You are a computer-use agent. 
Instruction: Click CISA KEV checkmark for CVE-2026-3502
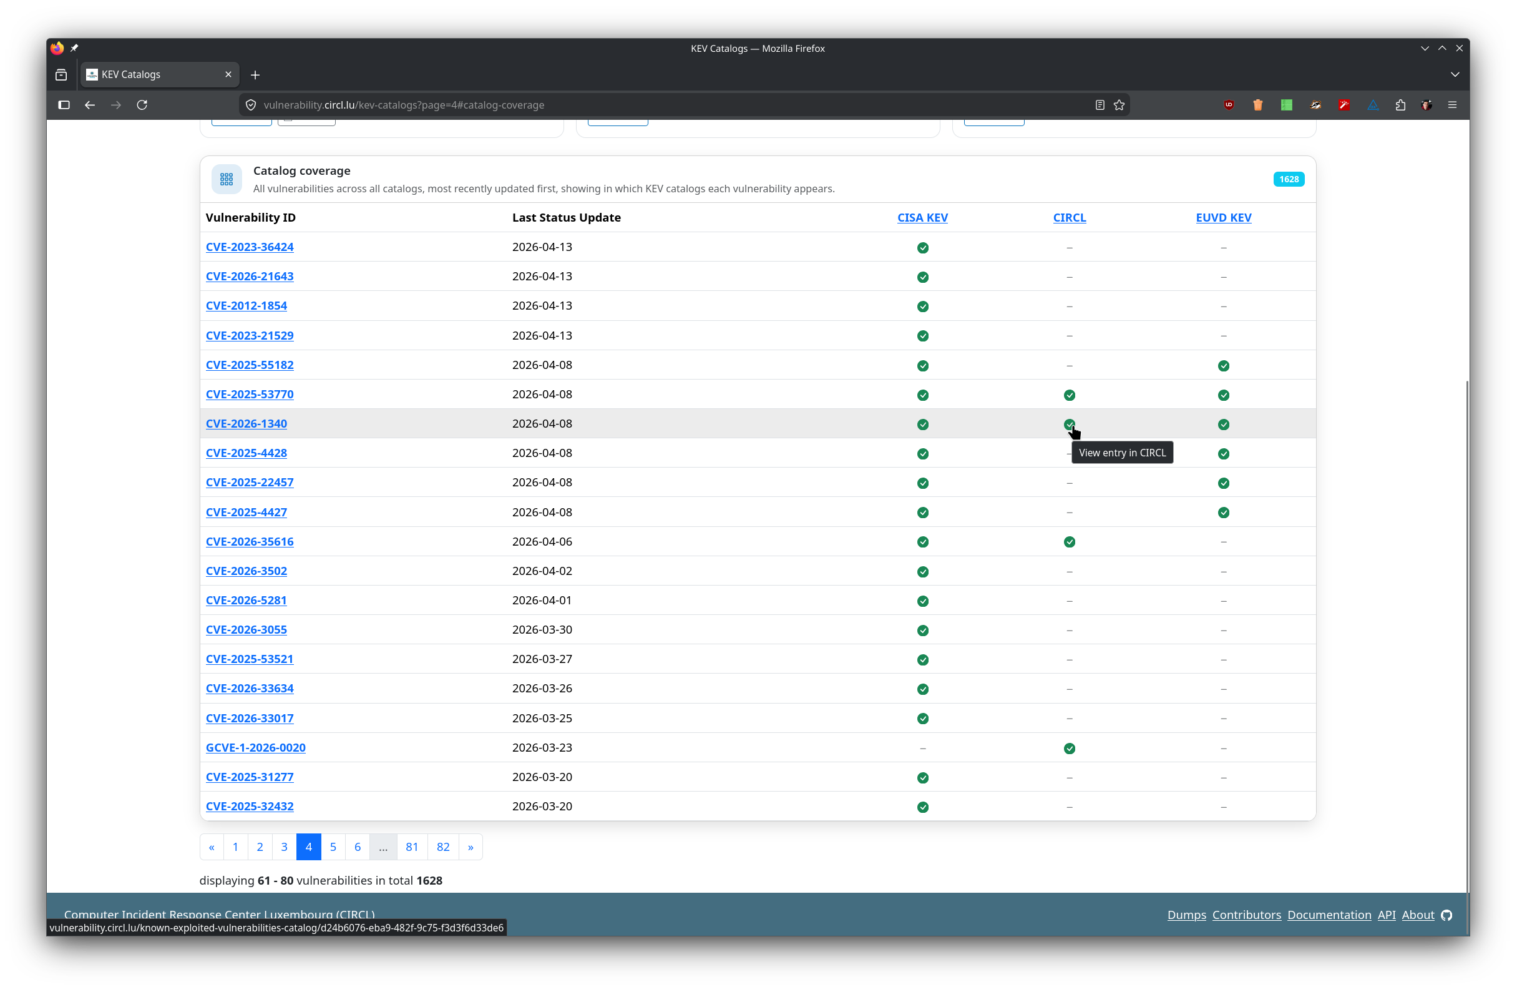(x=922, y=571)
